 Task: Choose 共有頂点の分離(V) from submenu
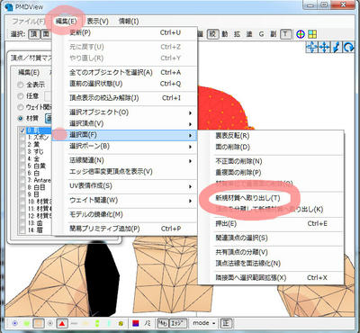click(241, 252)
